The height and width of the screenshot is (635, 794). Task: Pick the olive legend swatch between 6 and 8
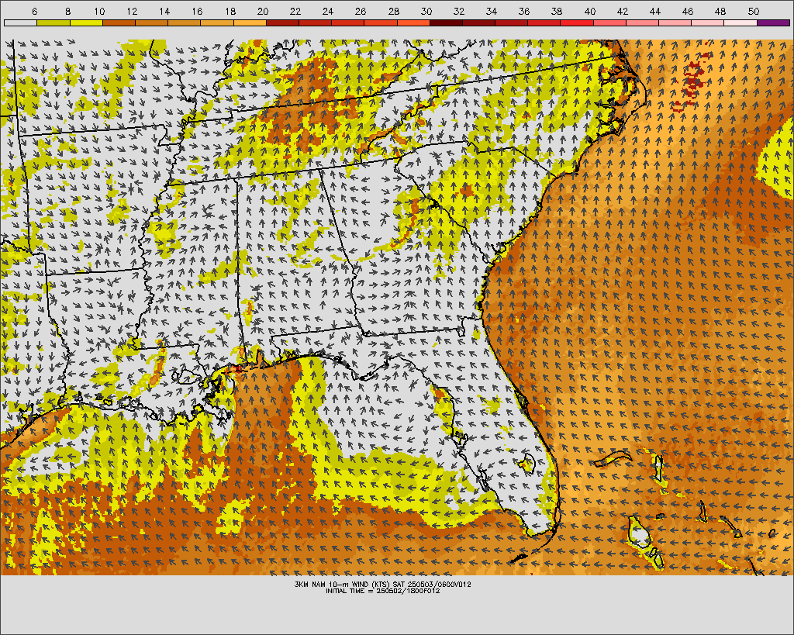coord(54,22)
